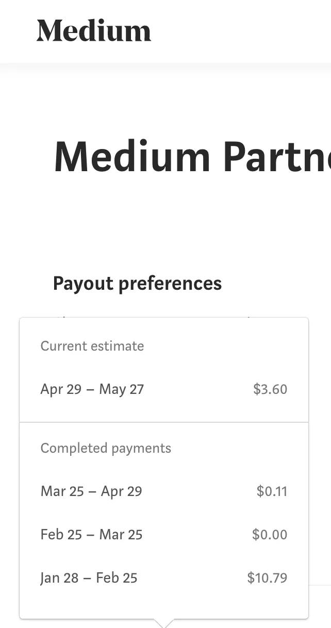Viewport: 331px width, 628px height.
Task: Select the Medium Partner Program title
Action: (x=191, y=156)
